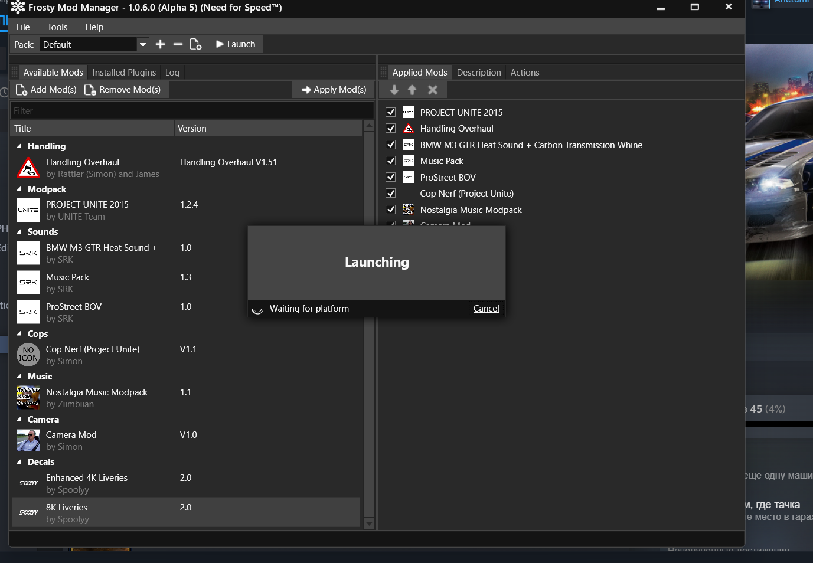This screenshot has height=563, width=813.
Task: Sort by Title column header
Action: tap(93, 129)
